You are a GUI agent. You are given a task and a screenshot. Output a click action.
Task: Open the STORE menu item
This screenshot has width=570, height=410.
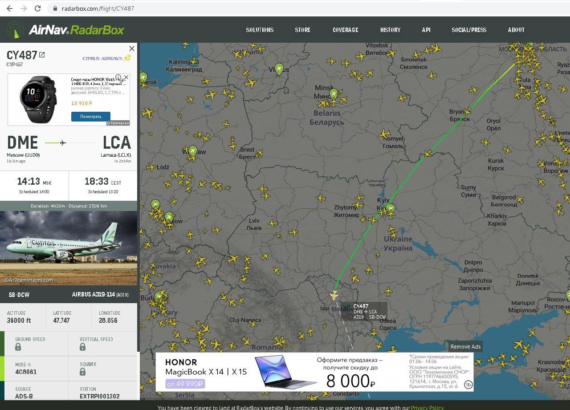(302, 30)
